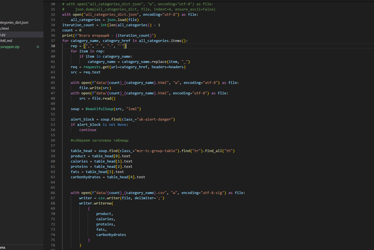374x250 pixels.
Task: Click the print statement with 'Всего итераций'
Action: [x=109, y=35]
